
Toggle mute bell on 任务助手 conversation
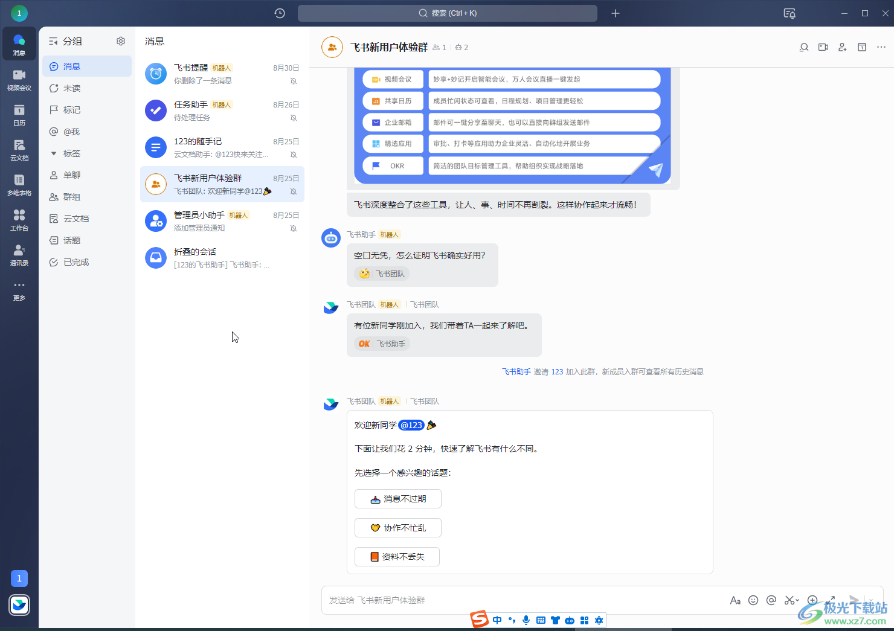[294, 118]
